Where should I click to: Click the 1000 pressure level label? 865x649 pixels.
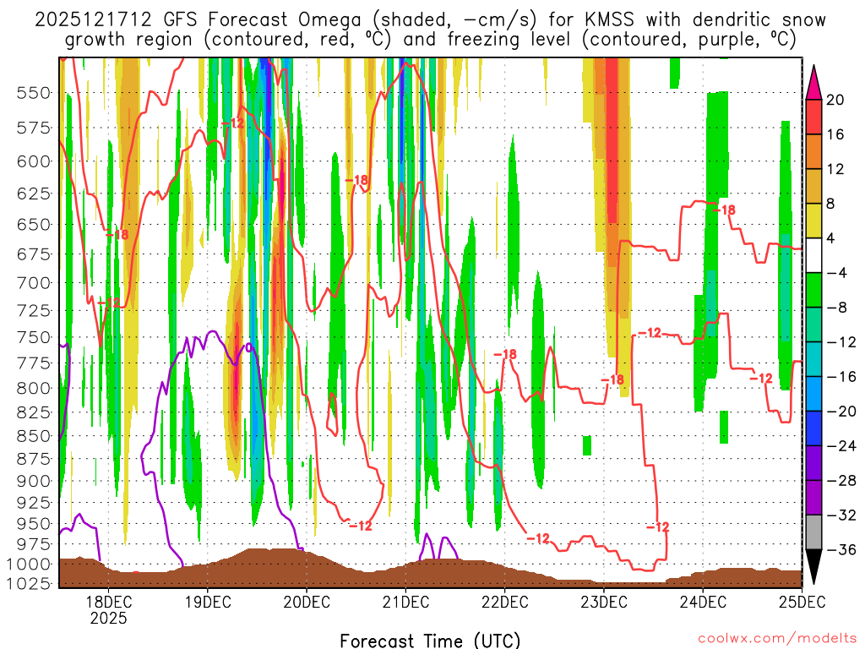[29, 564]
